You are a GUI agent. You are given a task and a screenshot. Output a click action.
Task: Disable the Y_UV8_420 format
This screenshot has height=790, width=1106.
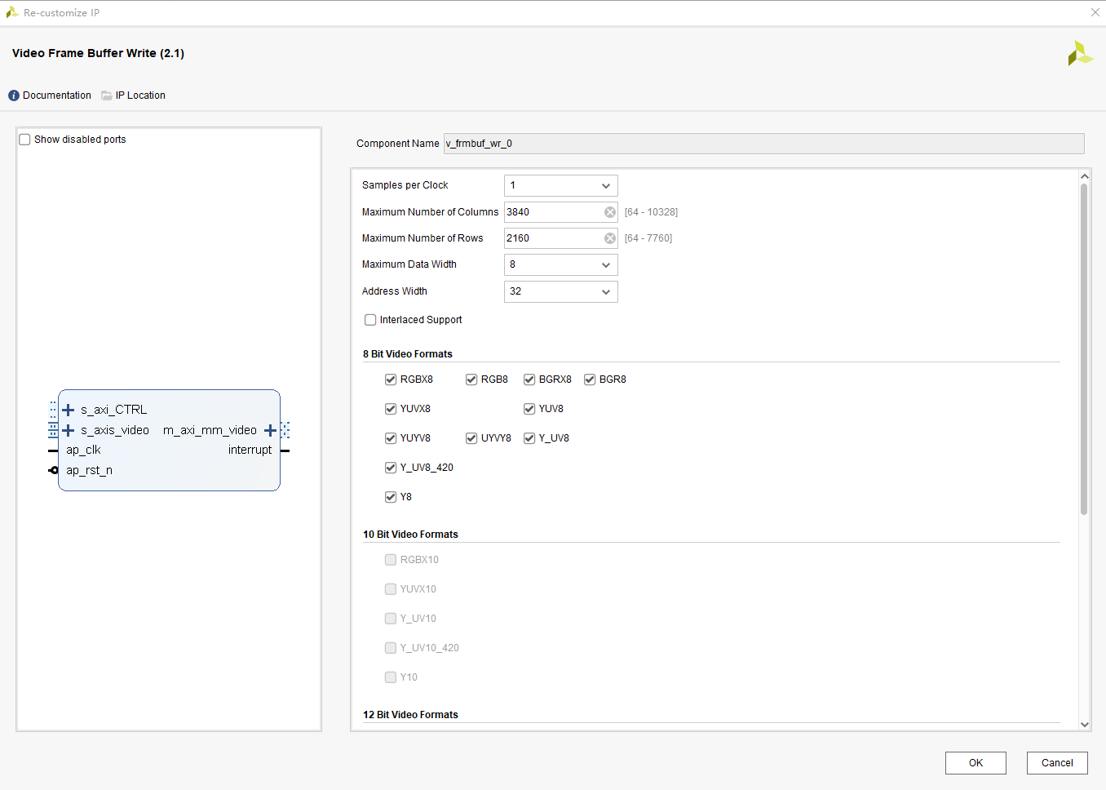tap(391, 467)
